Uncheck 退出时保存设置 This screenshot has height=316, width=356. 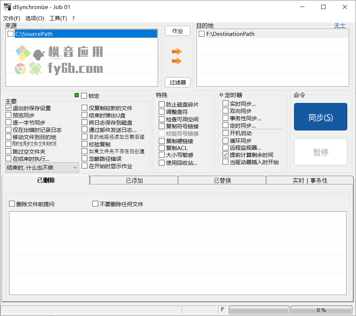coord(8,108)
